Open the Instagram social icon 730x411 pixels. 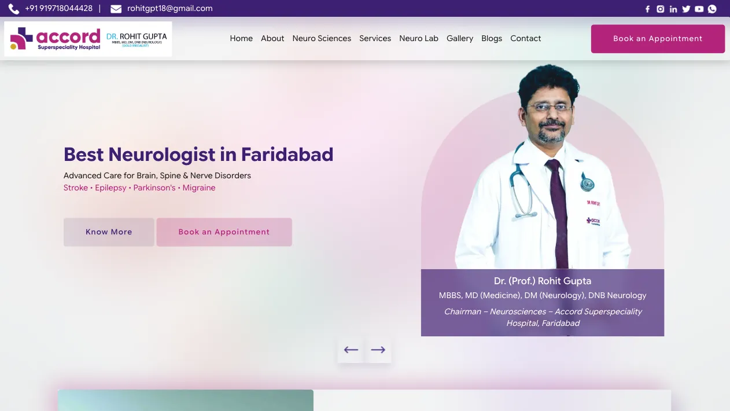(x=661, y=9)
